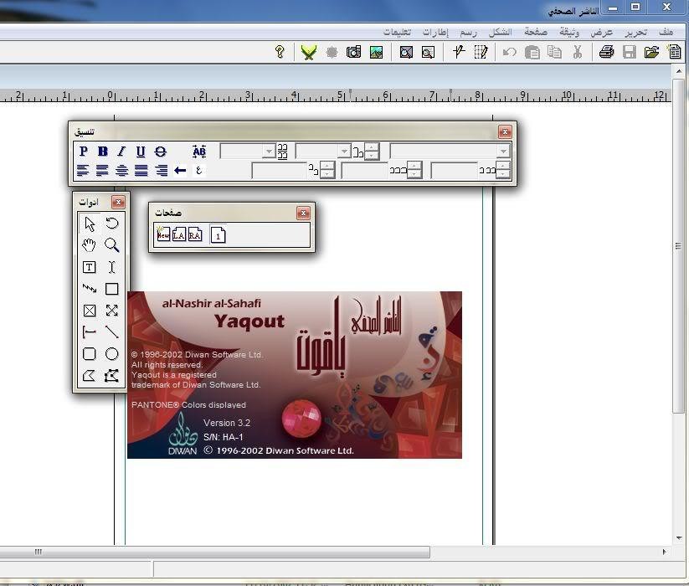This screenshot has height=586, width=689.
Task: Click the camera icon in main toolbar
Action: [353, 52]
